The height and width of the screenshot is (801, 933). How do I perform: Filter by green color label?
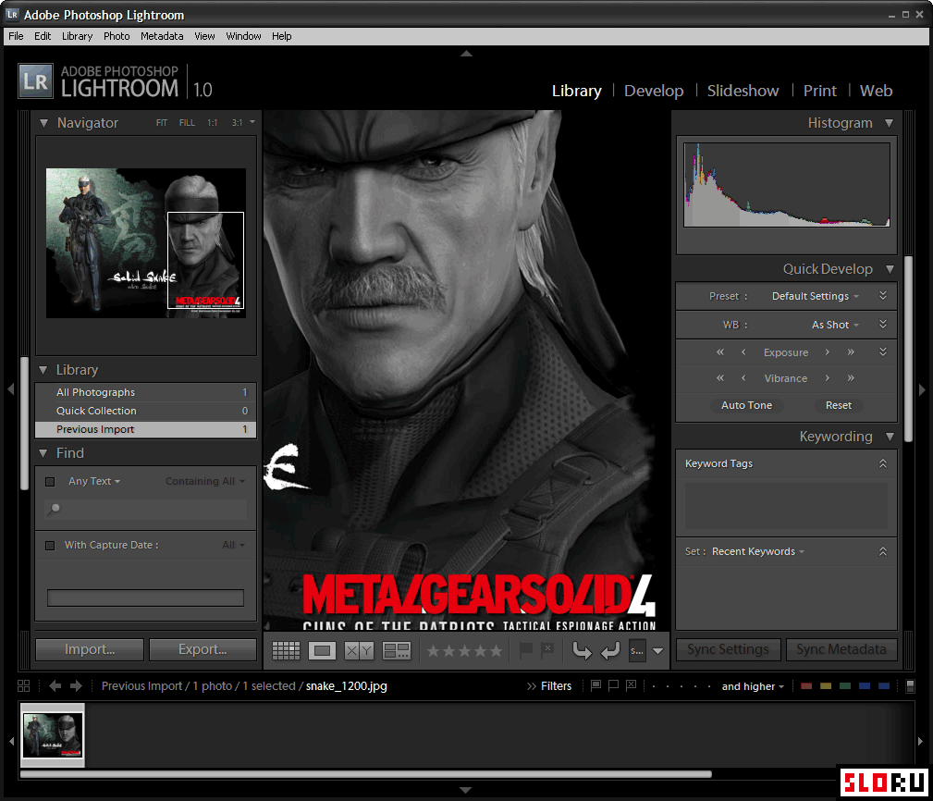[x=845, y=686]
